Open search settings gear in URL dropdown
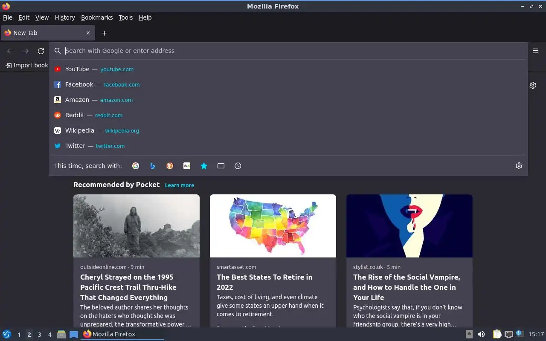546x341 pixels. 519,166
